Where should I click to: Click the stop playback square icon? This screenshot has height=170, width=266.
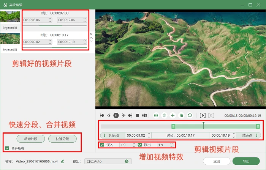[x=137, y=115]
